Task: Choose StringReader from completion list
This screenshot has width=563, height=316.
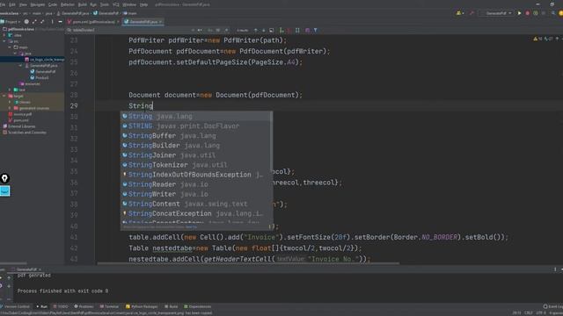Action: coord(196,184)
